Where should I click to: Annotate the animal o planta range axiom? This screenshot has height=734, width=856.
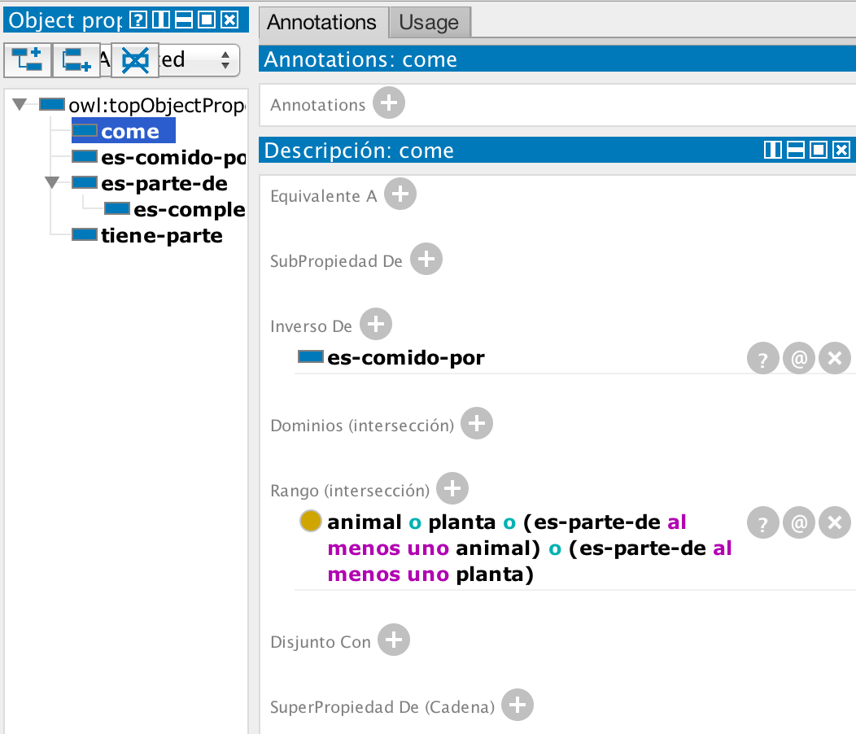(799, 522)
